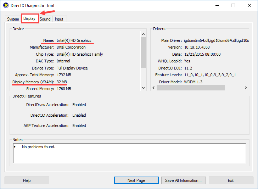The image size is (258, 189).
Task: Click Approx. Total Memory value 1792 MB
Action: (x=64, y=75)
